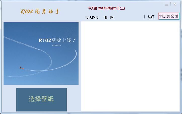Screen dimensions: 182x114
Task: Close the R102 图片助手 window
Action: (x=175, y=4)
